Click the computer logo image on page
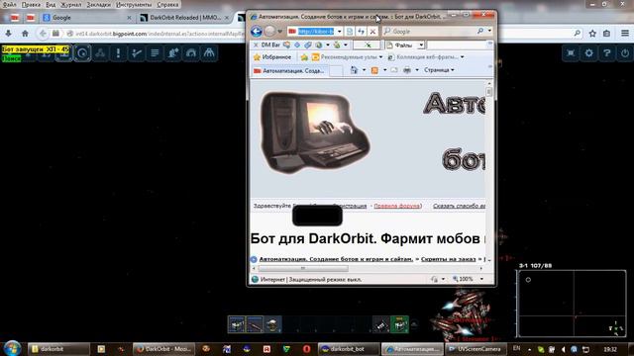Image resolution: width=634 pixels, height=356 pixels. 315,133
